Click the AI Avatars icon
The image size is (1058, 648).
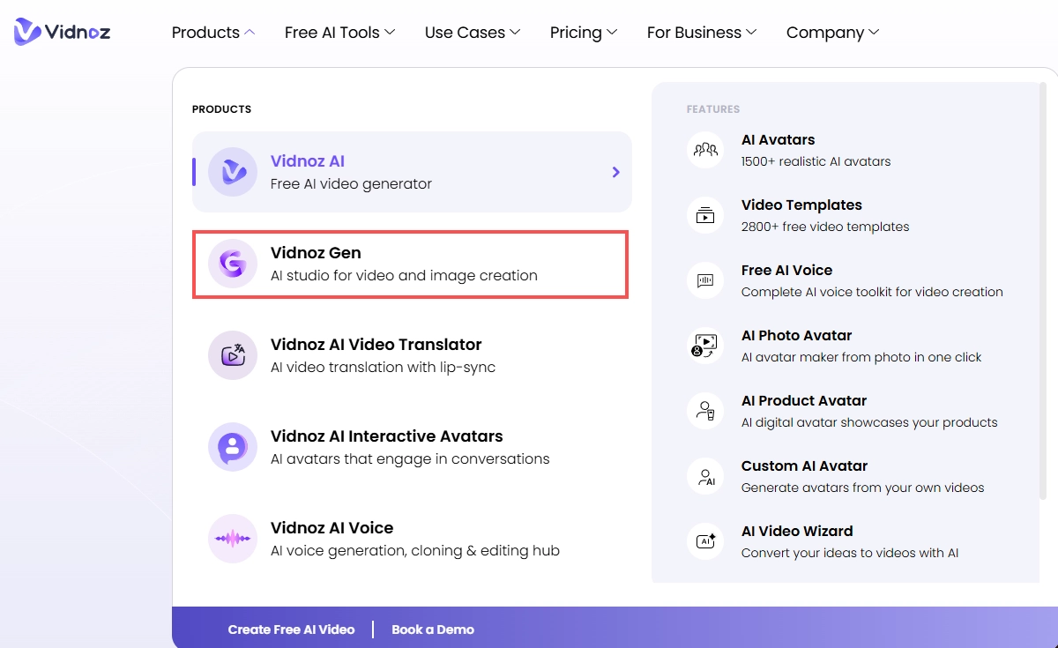tap(705, 150)
